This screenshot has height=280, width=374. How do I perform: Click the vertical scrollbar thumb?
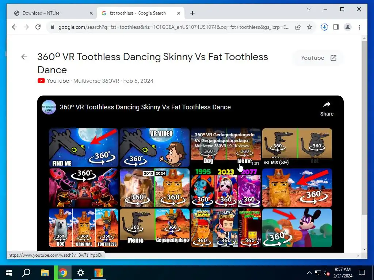pyautogui.click(x=364, y=128)
